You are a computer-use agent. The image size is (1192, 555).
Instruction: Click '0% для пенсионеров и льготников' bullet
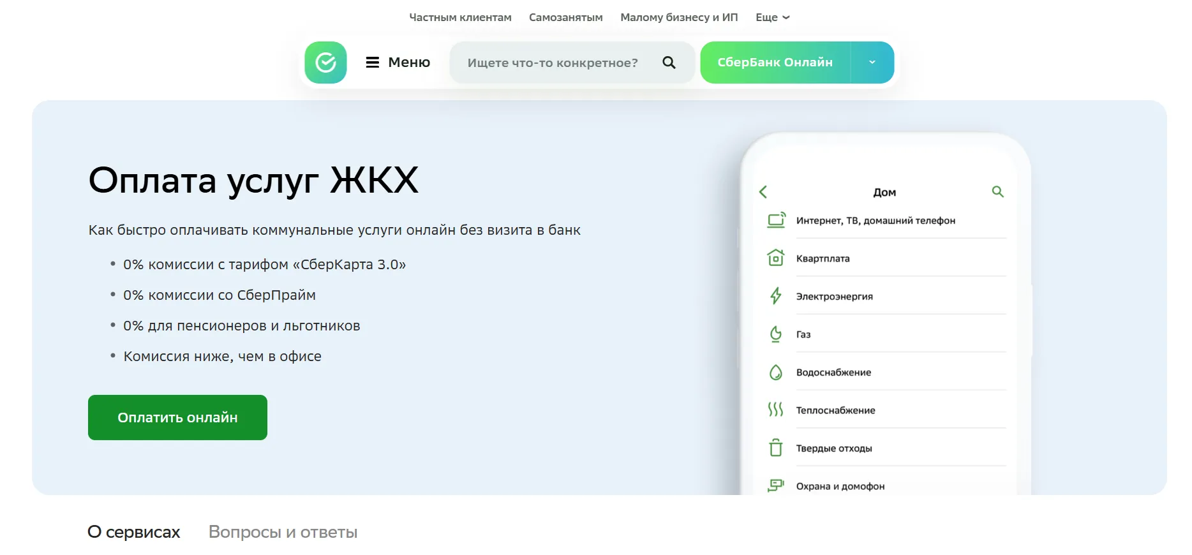(x=241, y=325)
